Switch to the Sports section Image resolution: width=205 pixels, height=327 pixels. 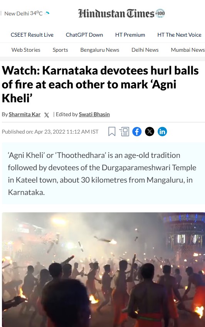coord(60,50)
